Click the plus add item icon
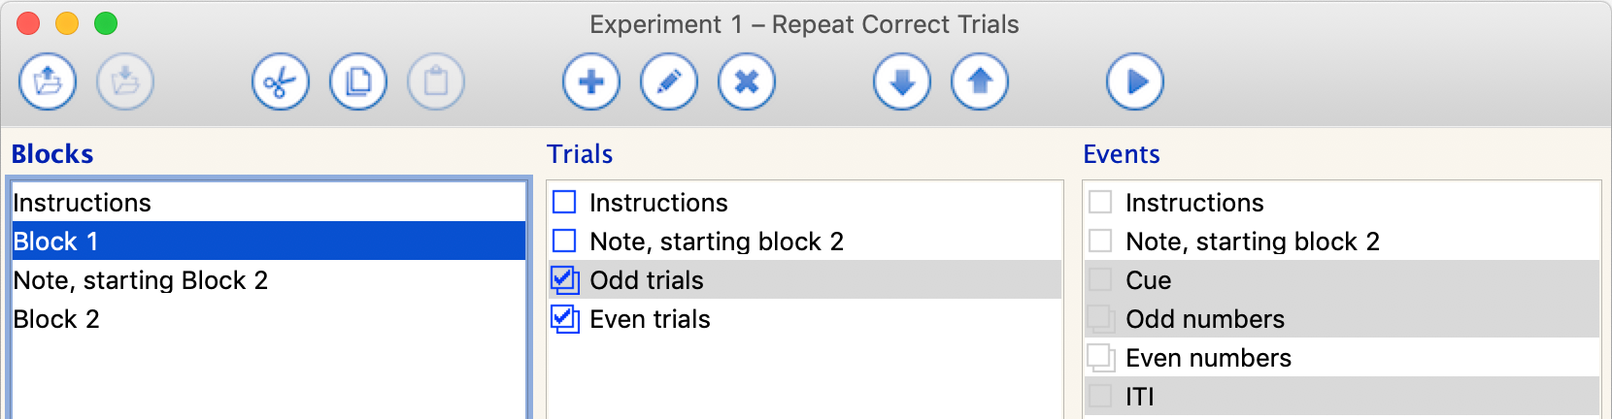This screenshot has height=419, width=1612. pyautogui.click(x=591, y=81)
